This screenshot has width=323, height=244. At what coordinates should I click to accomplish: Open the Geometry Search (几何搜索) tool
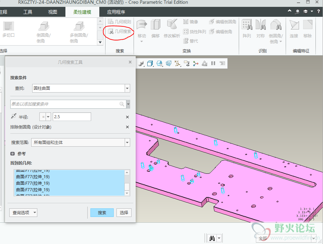pyautogui.click(x=120, y=32)
